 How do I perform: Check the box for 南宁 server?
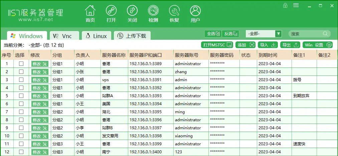[x=21, y=152]
